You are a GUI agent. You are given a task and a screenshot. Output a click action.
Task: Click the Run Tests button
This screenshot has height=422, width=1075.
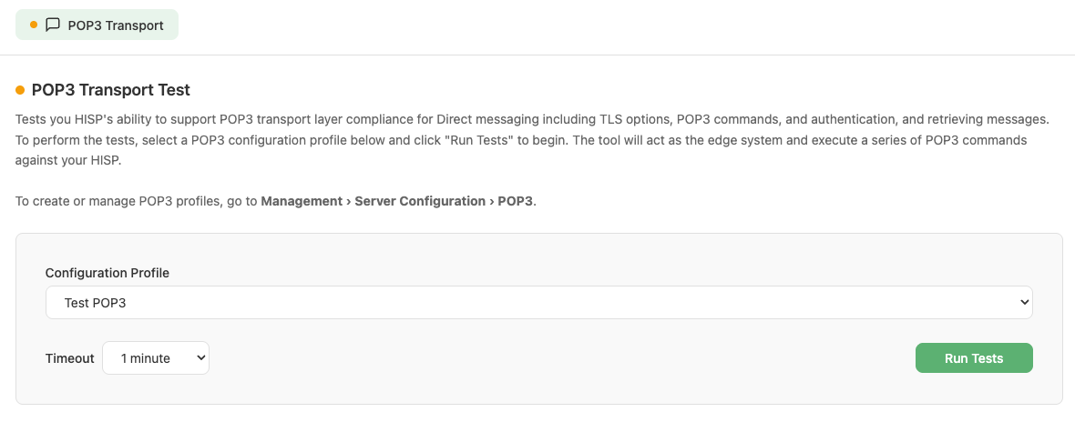point(974,357)
